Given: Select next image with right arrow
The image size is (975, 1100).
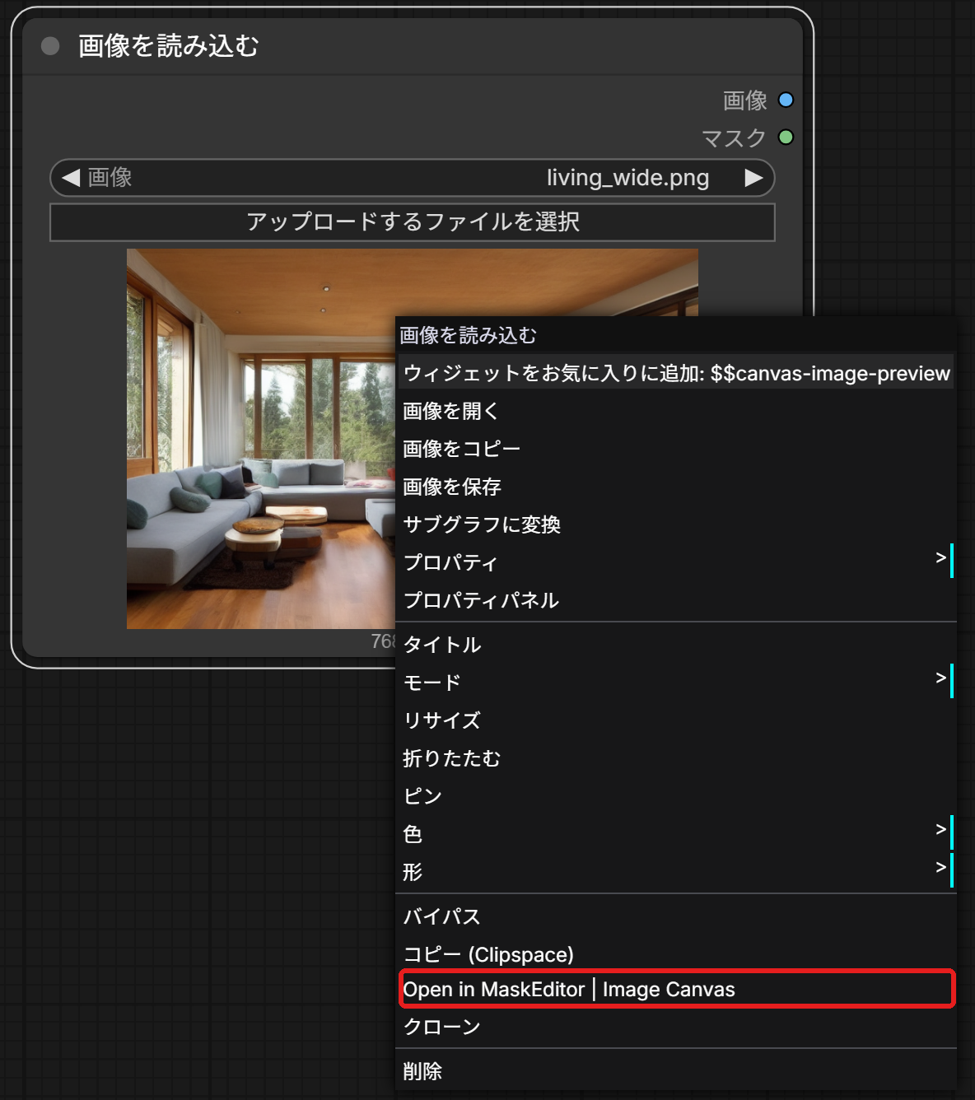Looking at the screenshot, I should 753,178.
